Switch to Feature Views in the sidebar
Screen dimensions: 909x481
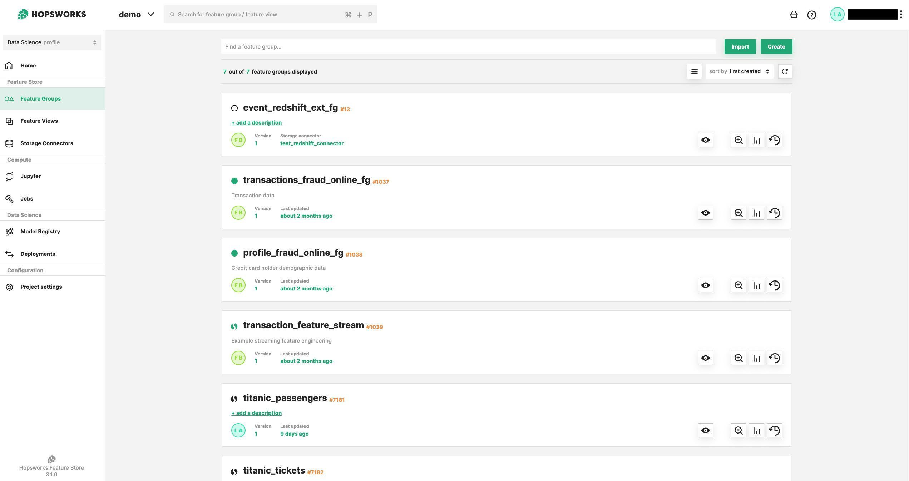[x=39, y=121]
